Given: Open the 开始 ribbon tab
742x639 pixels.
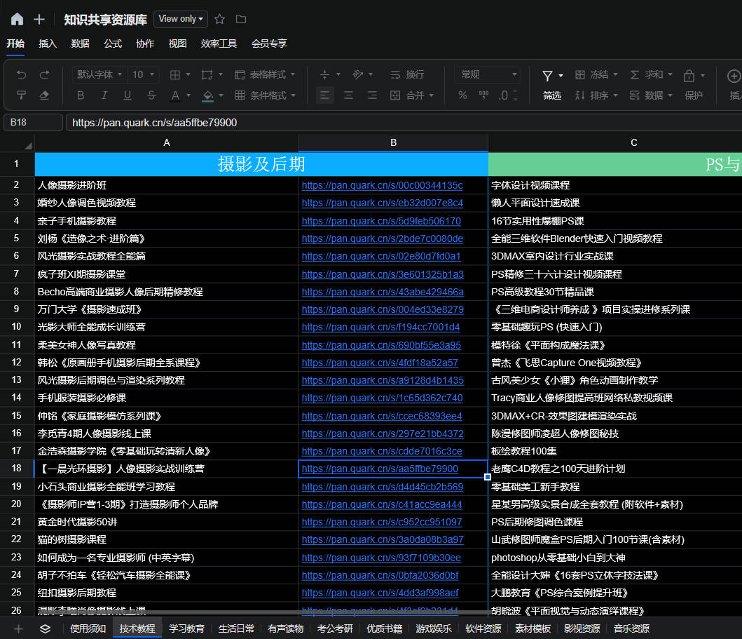Looking at the screenshot, I should (x=15, y=43).
